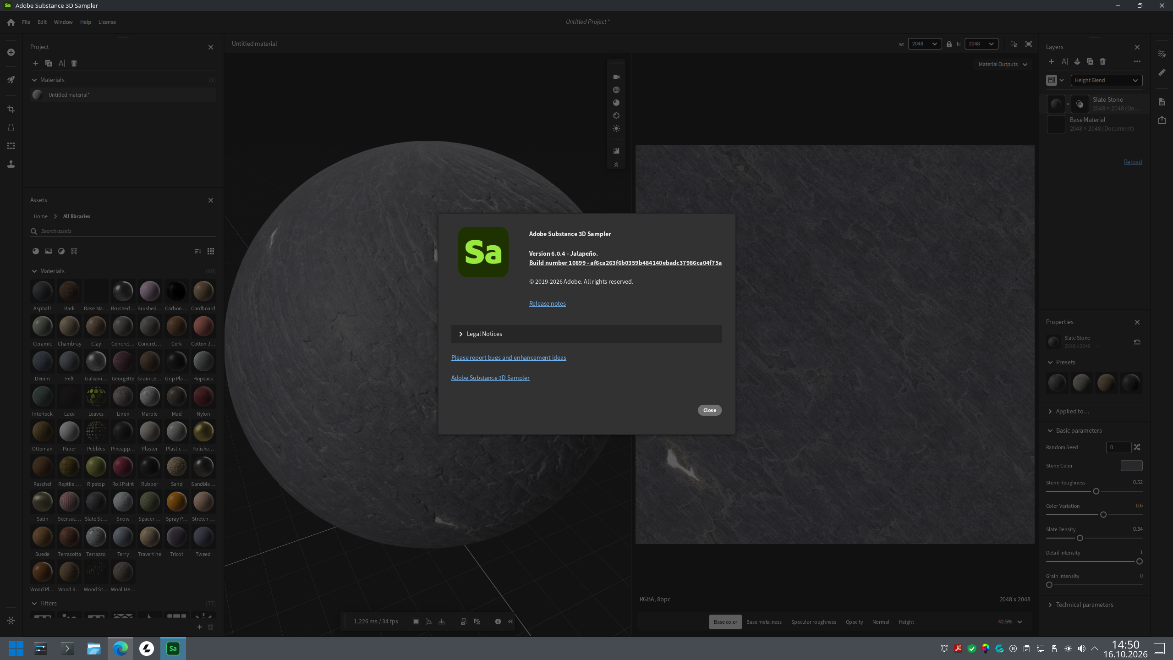Click the Close button in About dialog
Viewport: 1173px width, 660px height.
[x=710, y=410]
